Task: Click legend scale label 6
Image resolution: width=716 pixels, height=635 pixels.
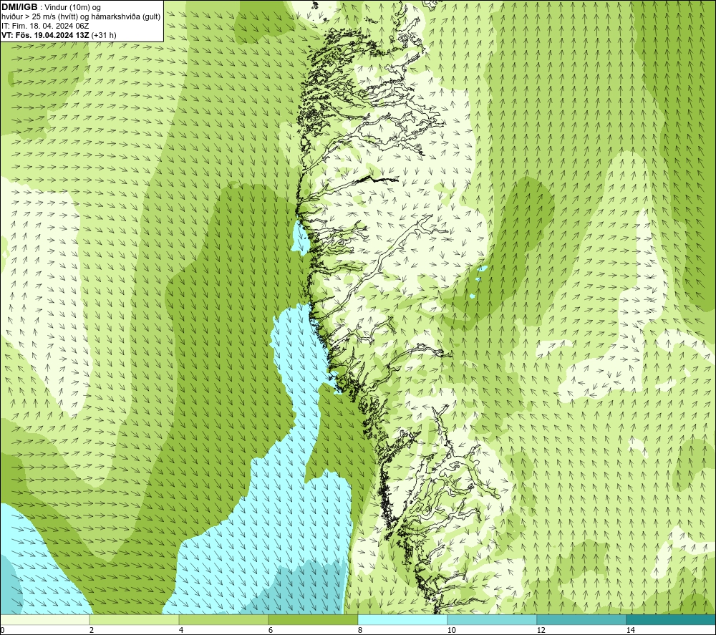Action: (x=271, y=630)
